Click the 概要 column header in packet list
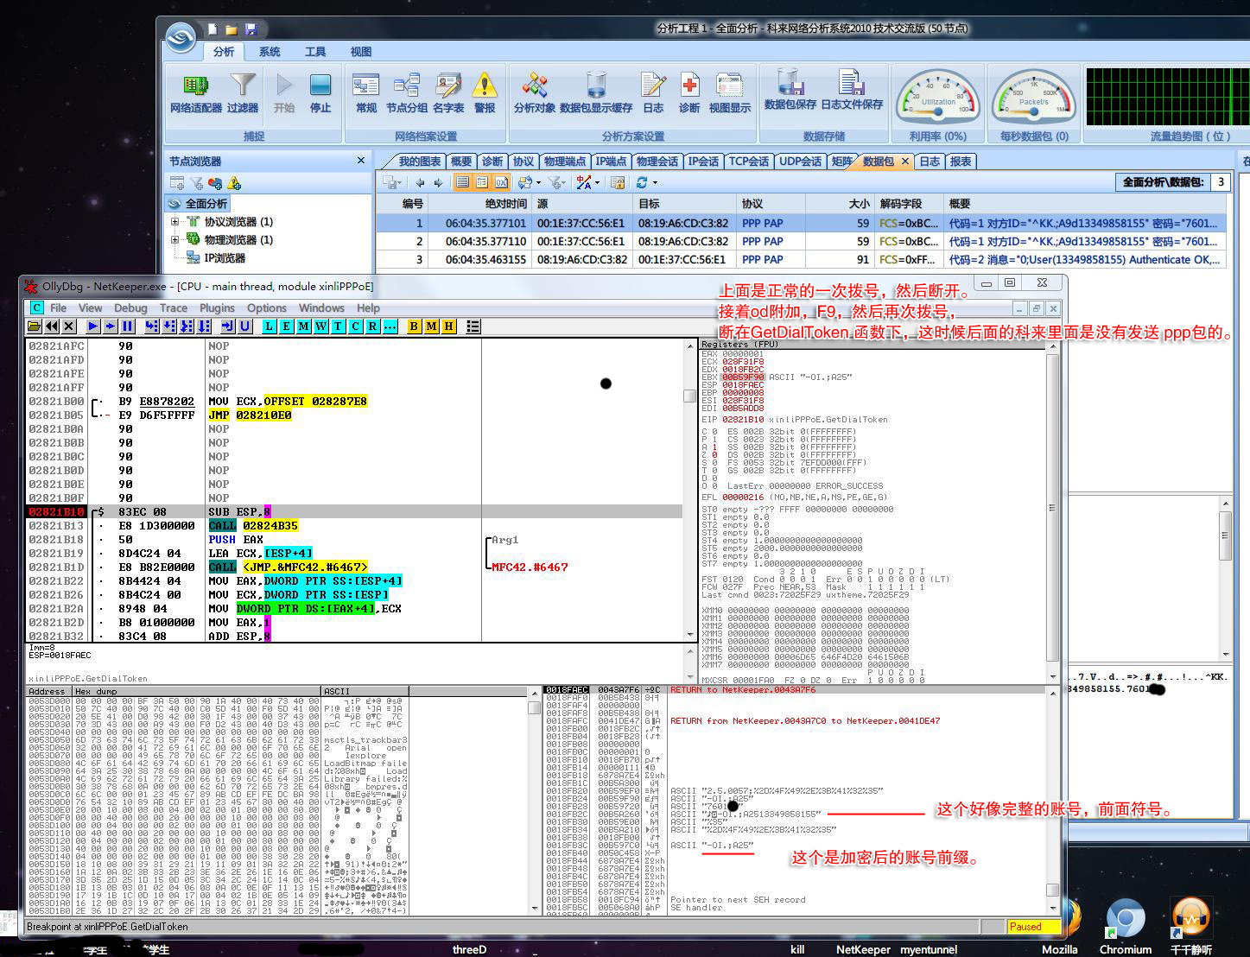1250x957 pixels. (1085, 204)
